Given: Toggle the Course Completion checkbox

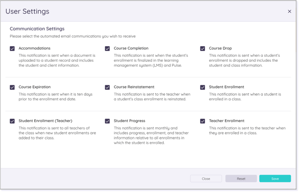Looking at the screenshot, I should [x=108, y=48].
